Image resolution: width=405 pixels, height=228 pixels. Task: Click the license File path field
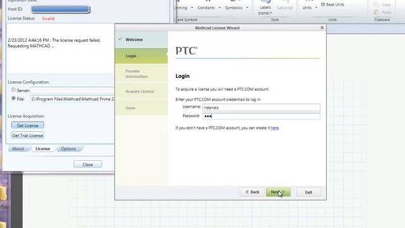[72, 99]
